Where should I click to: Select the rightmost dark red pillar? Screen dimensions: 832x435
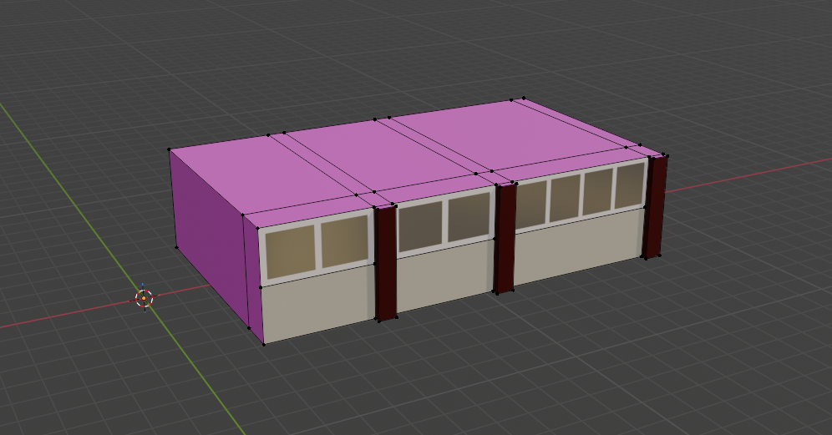tap(656, 206)
